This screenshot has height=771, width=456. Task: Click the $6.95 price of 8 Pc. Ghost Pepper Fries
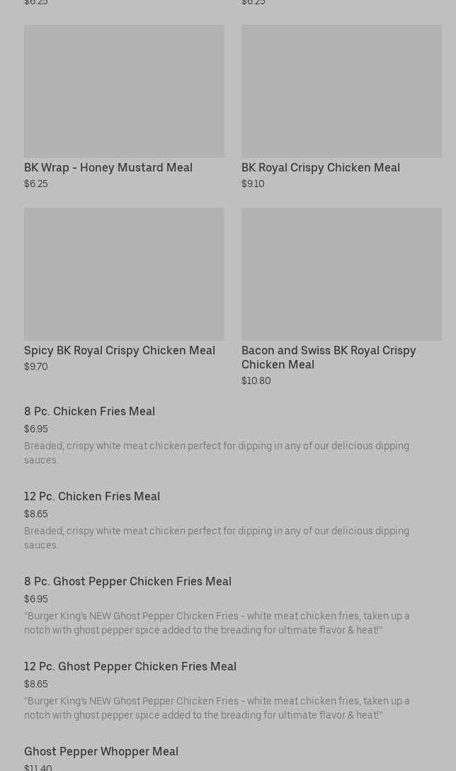[36, 600]
